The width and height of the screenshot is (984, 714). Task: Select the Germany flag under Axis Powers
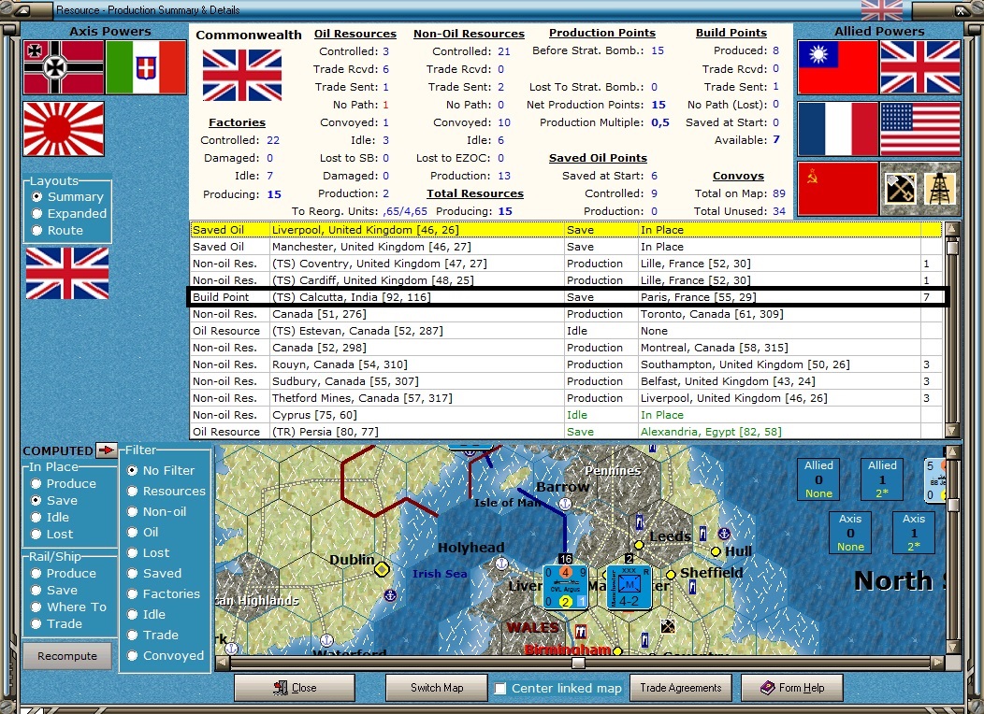tap(64, 67)
